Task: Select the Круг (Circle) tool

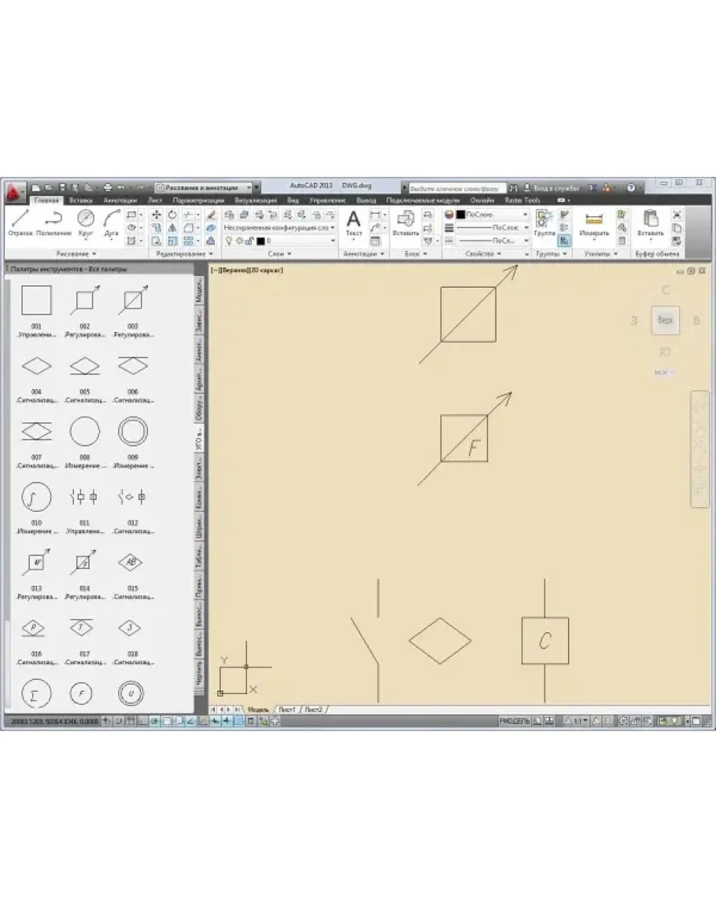Action: point(86,221)
